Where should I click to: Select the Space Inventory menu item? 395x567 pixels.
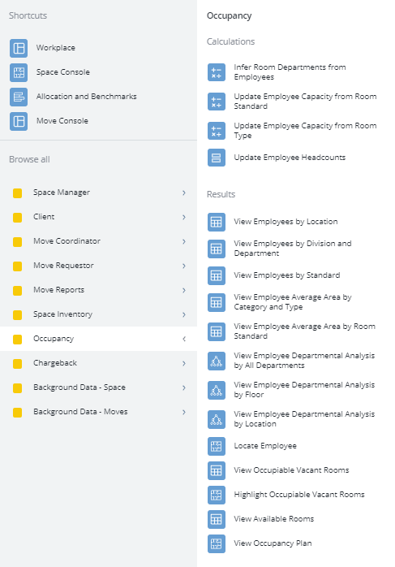pos(99,314)
